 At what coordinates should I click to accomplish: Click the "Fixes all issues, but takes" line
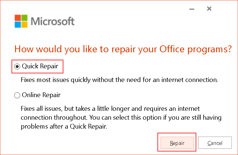pos(110,109)
